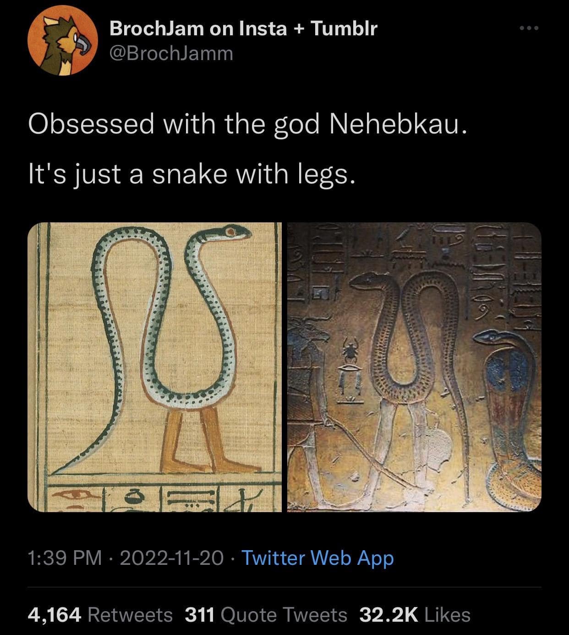569x635 pixels.
Task: Open the three-dot more options menu
Action: 530,29
